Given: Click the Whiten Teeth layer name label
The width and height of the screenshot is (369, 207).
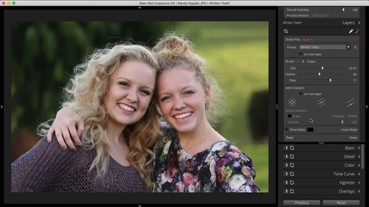Looking at the screenshot, I should 292,23.
